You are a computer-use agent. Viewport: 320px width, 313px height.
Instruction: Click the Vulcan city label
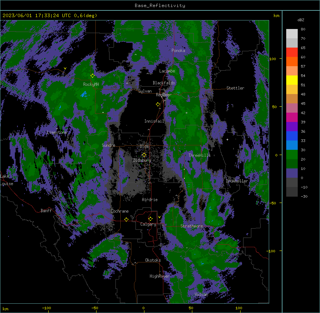202,294
